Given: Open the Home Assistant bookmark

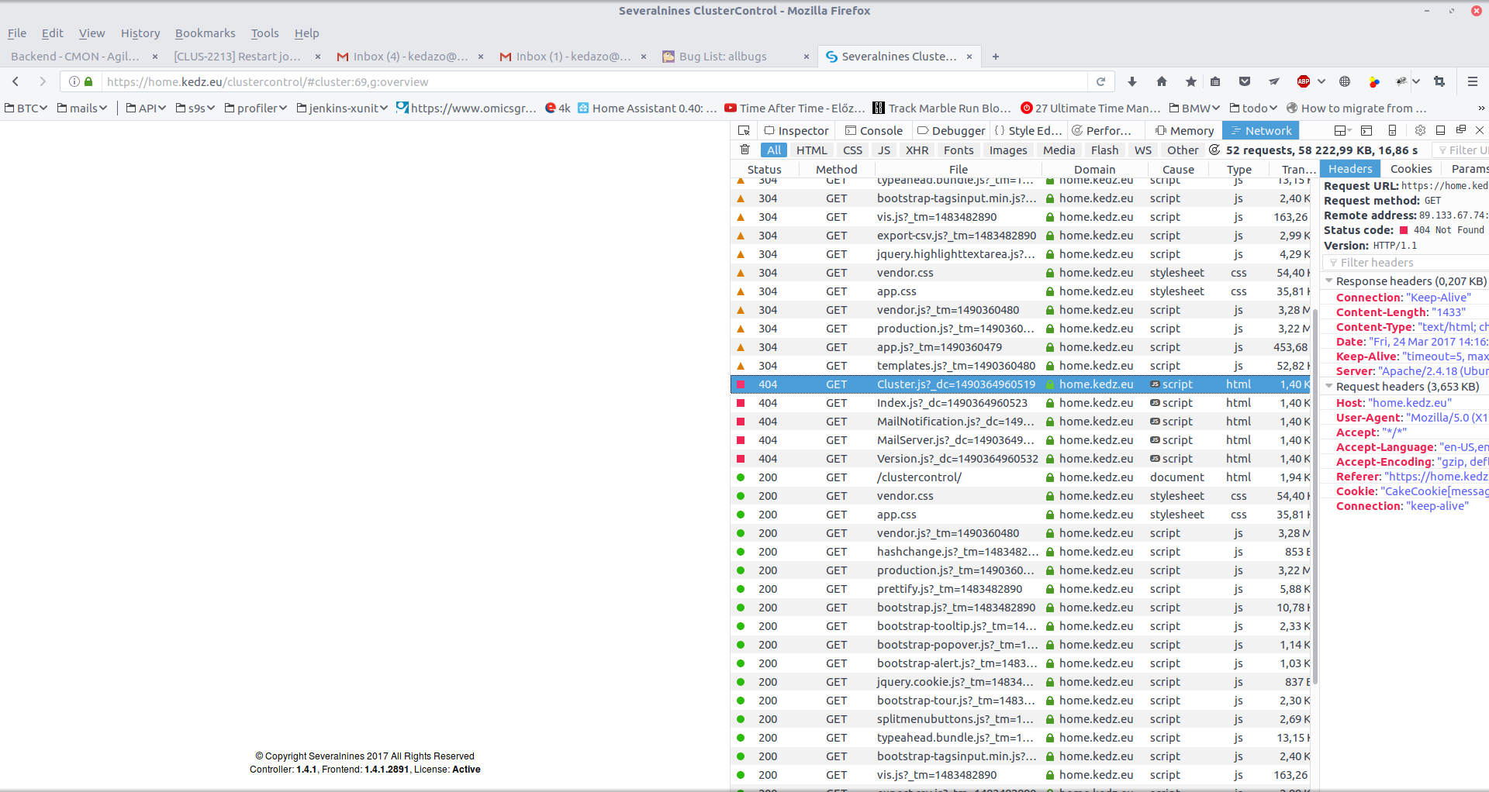Looking at the screenshot, I should click(647, 108).
